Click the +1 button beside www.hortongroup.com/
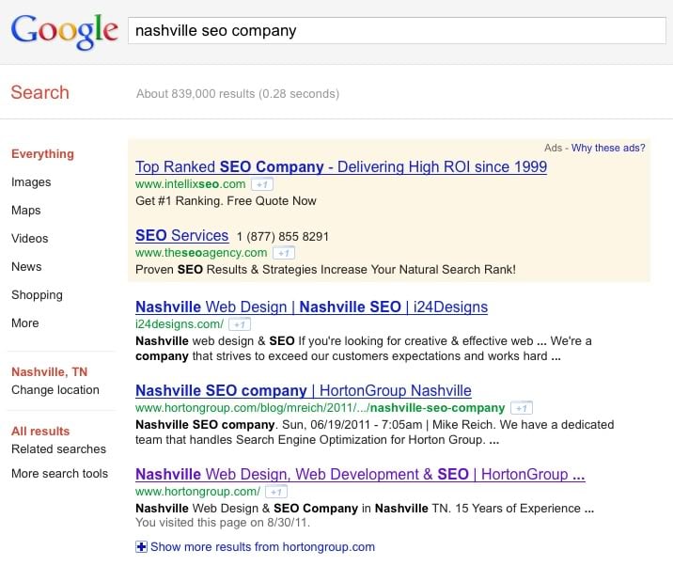The image size is (673, 566). (276, 492)
